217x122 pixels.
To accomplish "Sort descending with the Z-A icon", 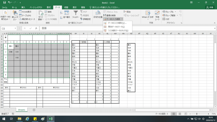I will (61, 17).
